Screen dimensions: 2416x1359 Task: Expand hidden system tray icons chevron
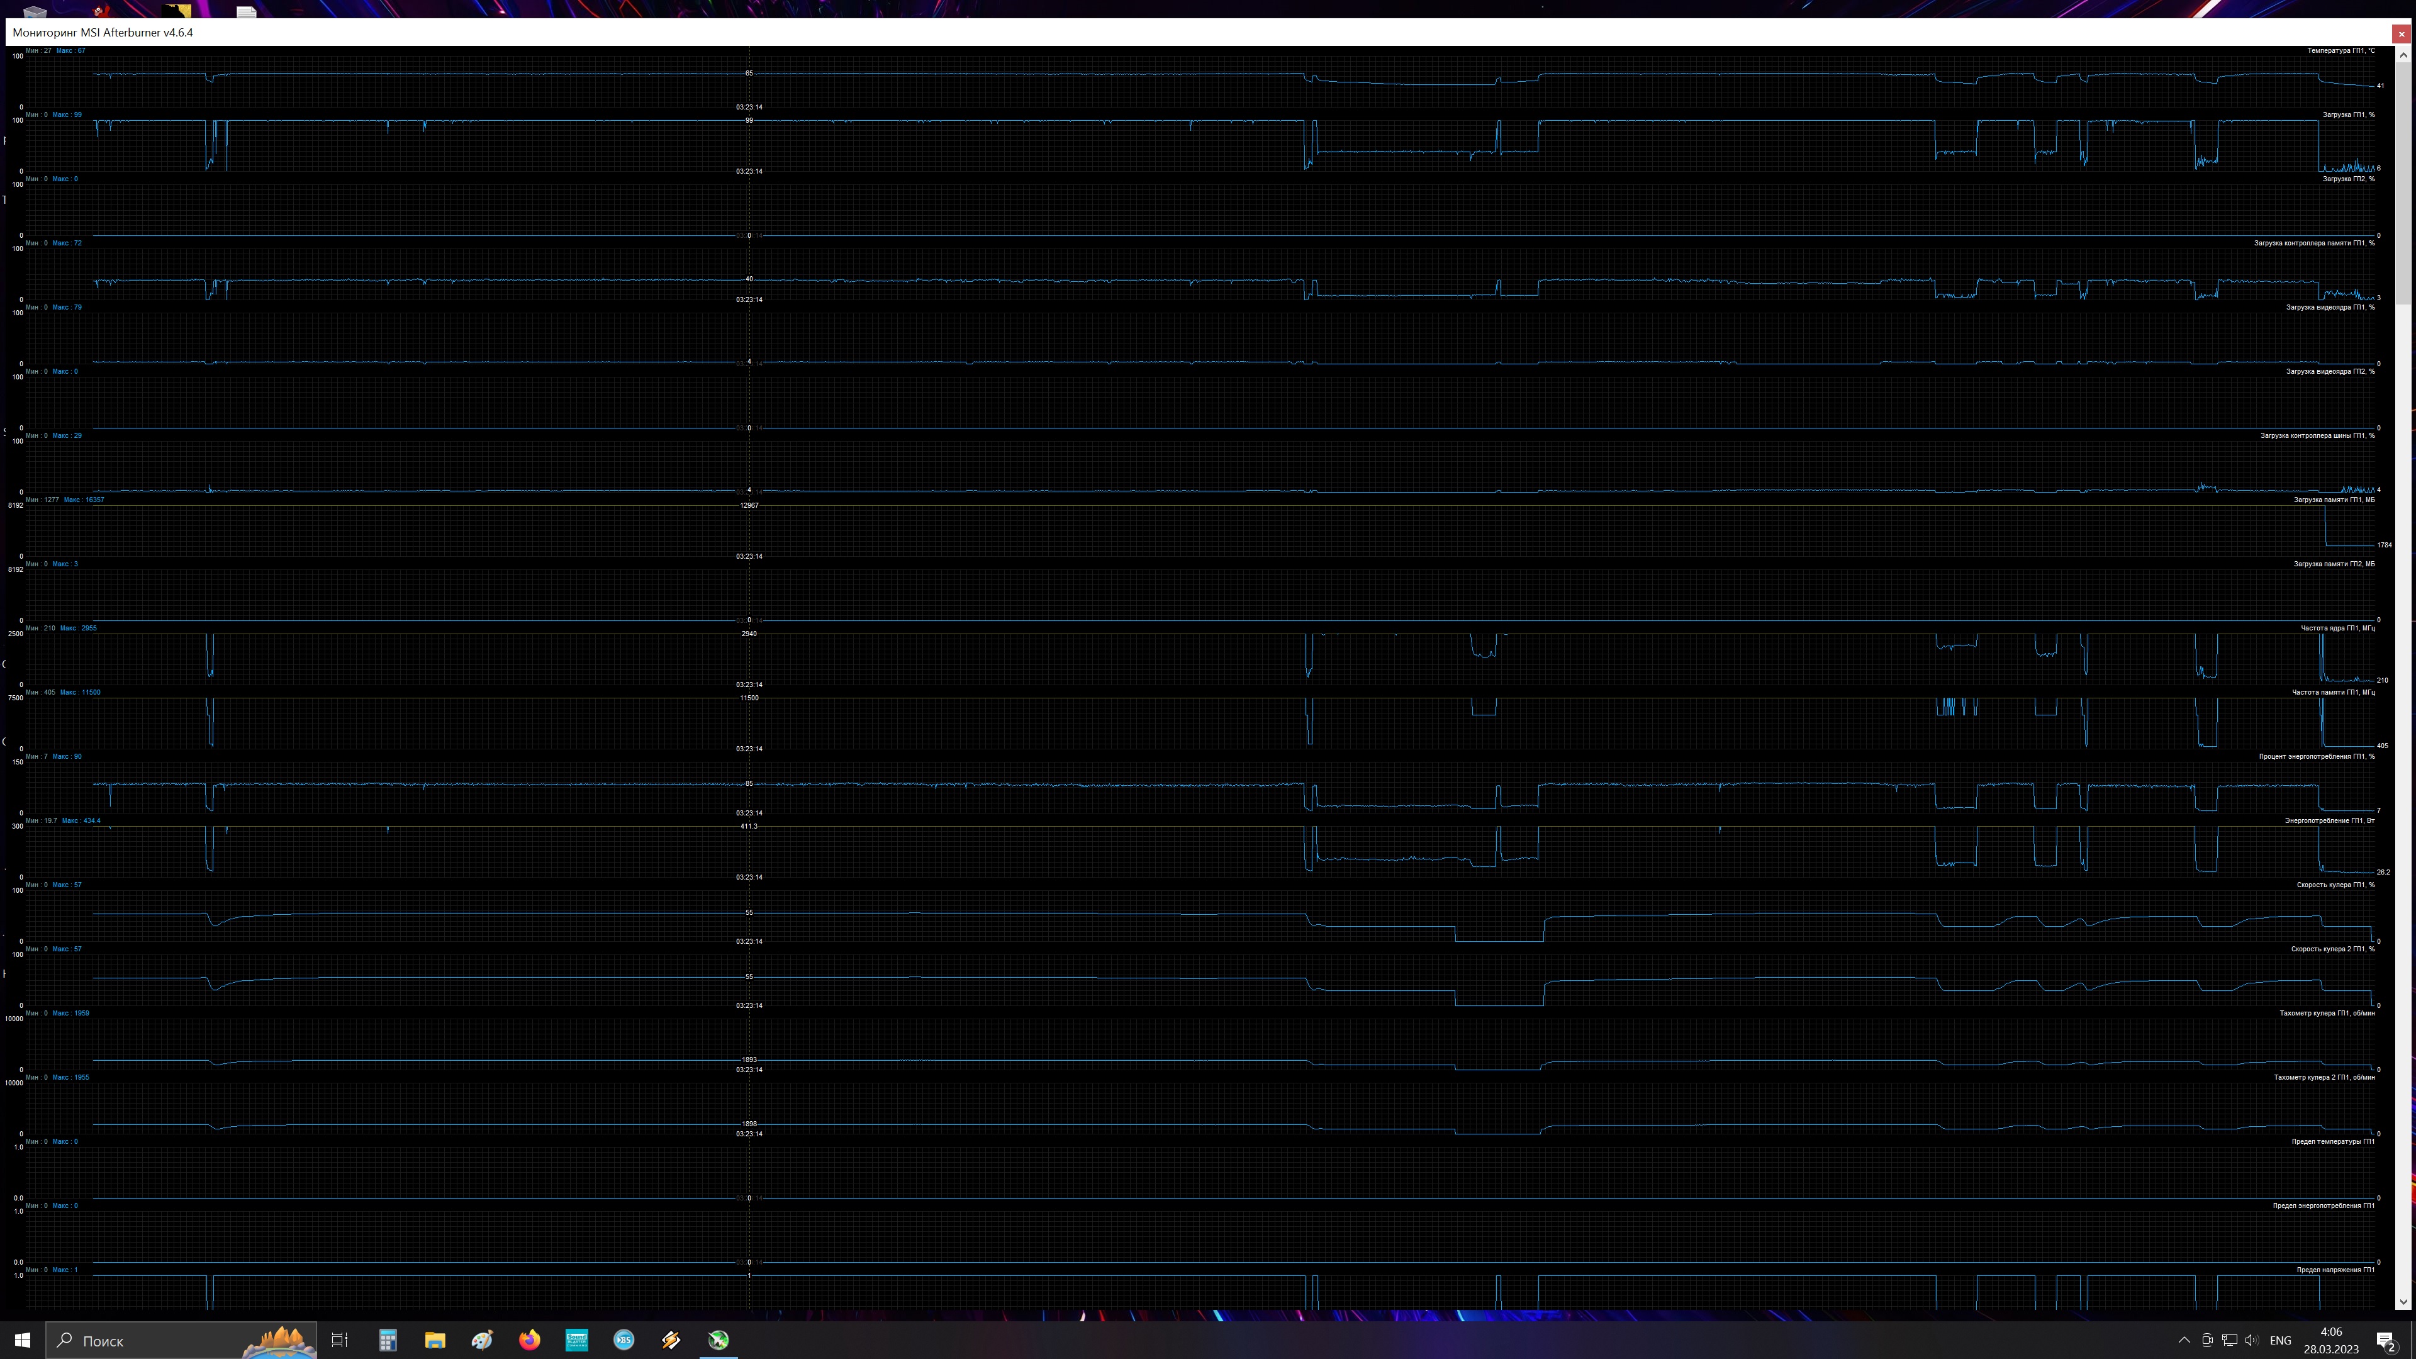(x=2183, y=1340)
